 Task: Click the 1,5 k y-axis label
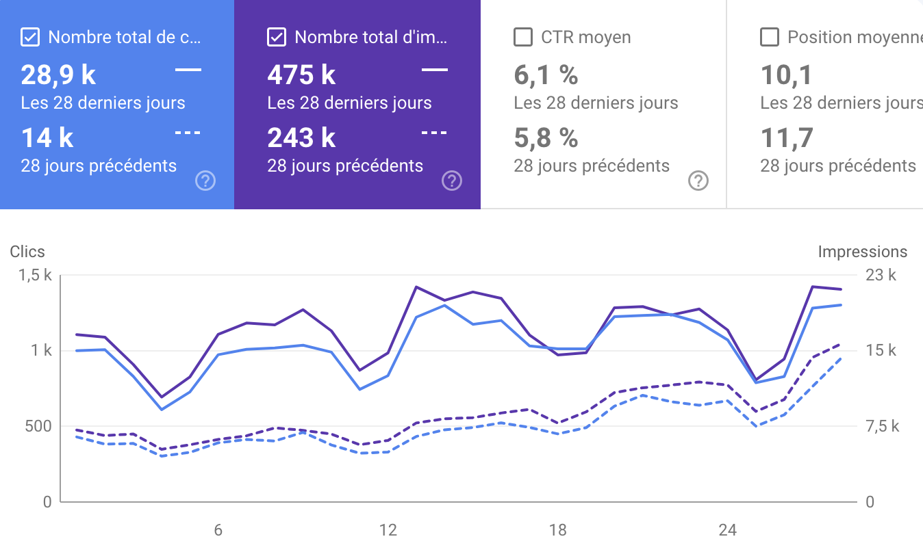[34, 275]
